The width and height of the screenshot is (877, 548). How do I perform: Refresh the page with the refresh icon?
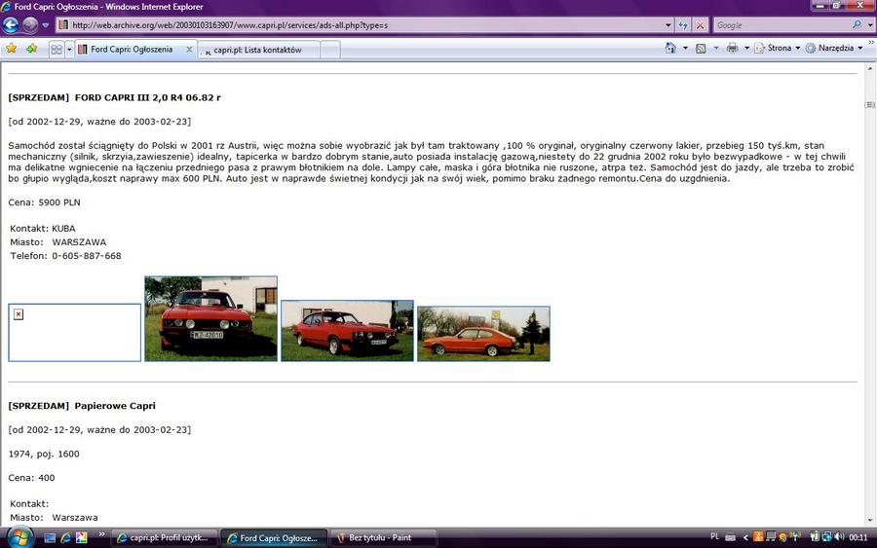click(683, 25)
